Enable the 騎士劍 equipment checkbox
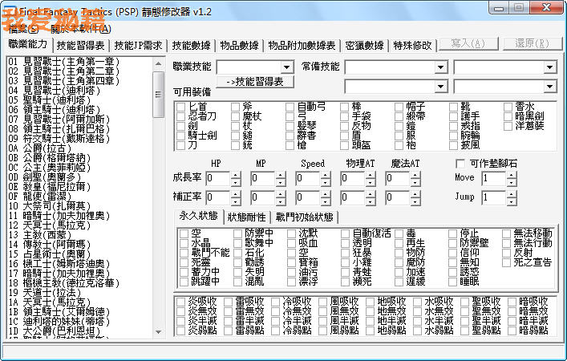The image size is (567, 361). 181,136
